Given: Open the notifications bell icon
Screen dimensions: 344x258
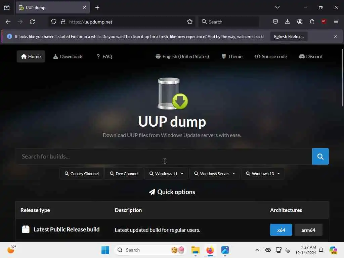Looking at the screenshot, I should pyautogui.click(x=321, y=250).
